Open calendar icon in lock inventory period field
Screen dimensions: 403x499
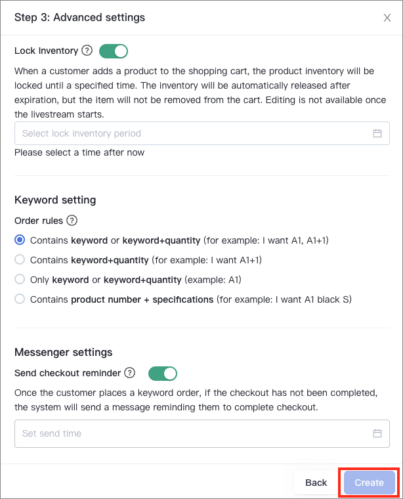(377, 133)
